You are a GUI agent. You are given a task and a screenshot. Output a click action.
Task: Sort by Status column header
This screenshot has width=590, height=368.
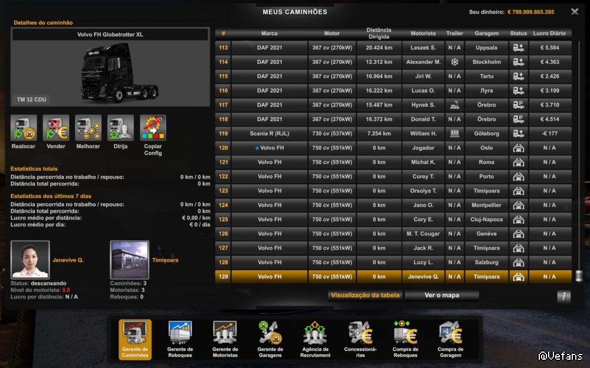click(x=519, y=34)
